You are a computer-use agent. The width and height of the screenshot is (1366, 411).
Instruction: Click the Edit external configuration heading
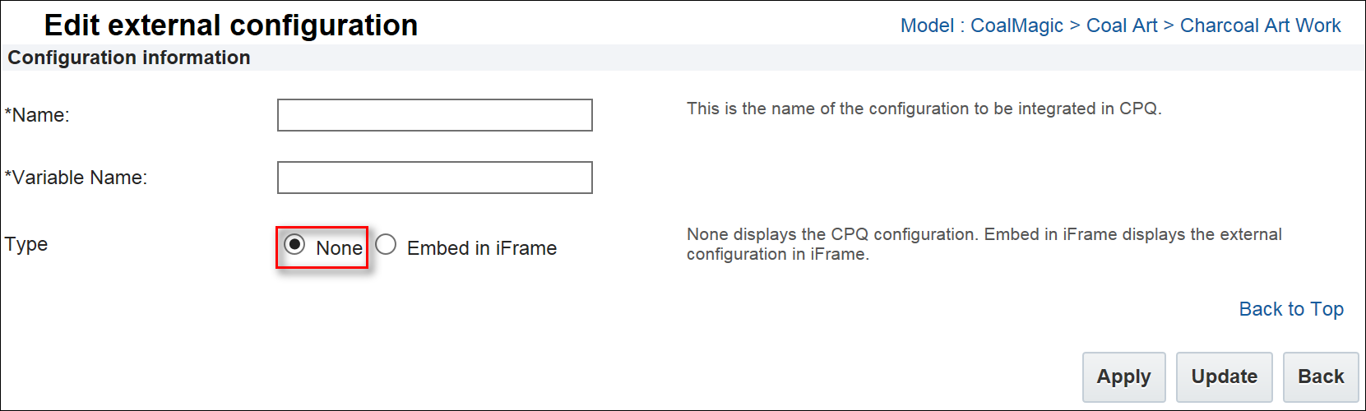coord(230,25)
